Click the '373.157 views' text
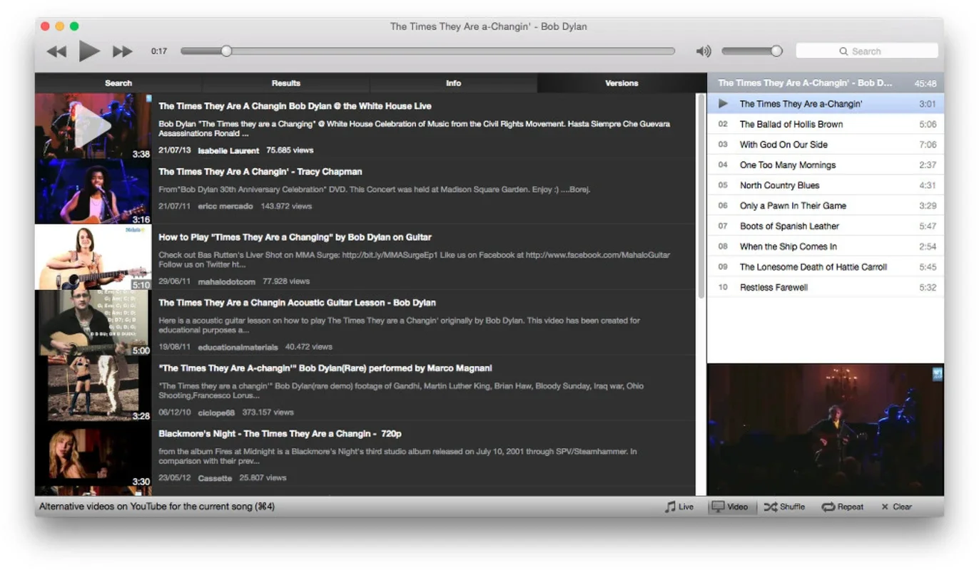Screen dimensions: 979x570 click(x=268, y=413)
